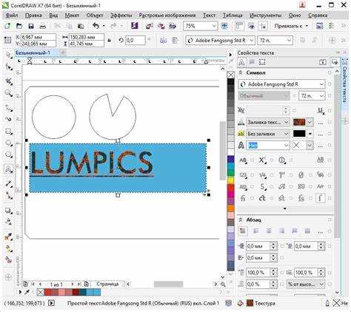Click the Open folder icon
This screenshot has width=351, height=312.
click(x=19, y=26)
